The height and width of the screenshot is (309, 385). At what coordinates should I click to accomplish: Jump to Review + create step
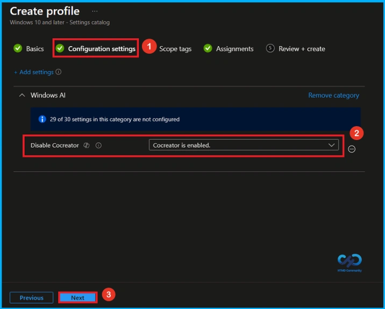point(302,49)
